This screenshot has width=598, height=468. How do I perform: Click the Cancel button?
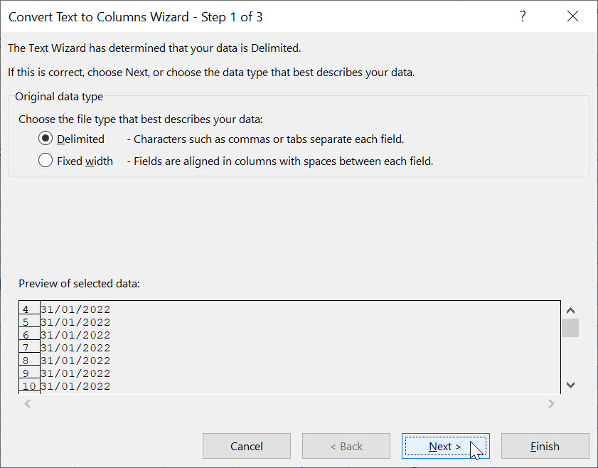(x=246, y=446)
